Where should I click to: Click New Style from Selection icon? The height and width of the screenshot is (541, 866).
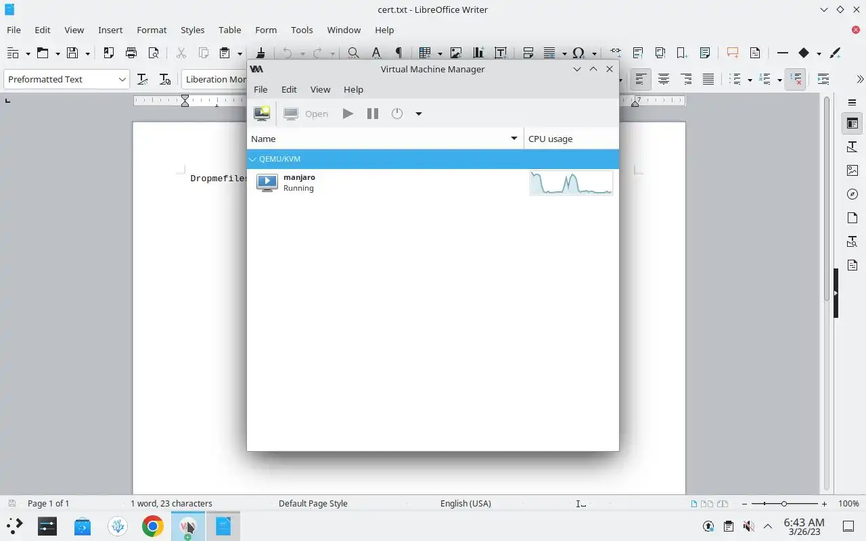pos(164,79)
